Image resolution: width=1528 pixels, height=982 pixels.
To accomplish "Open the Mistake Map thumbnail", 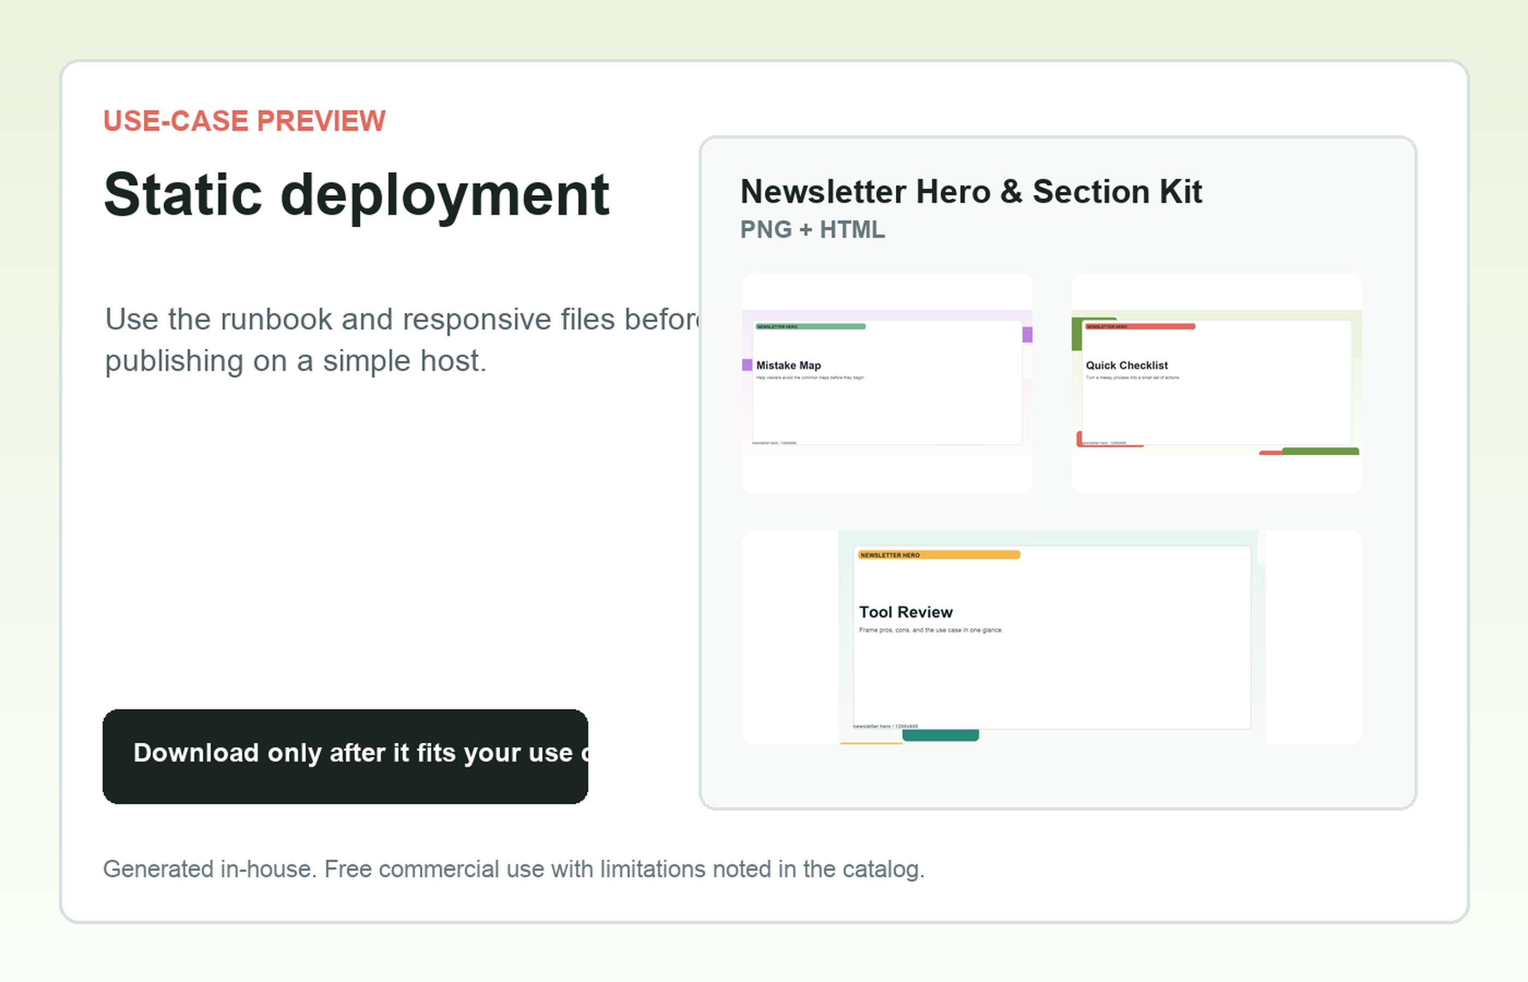I will [887, 382].
